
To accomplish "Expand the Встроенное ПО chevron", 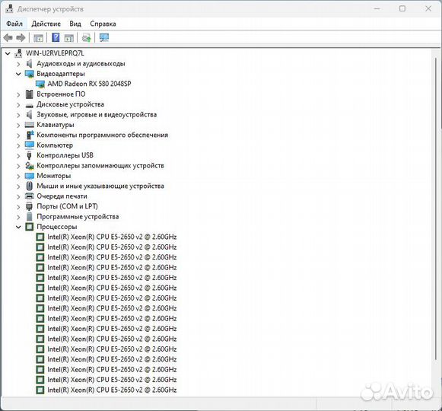I will (18, 94).
